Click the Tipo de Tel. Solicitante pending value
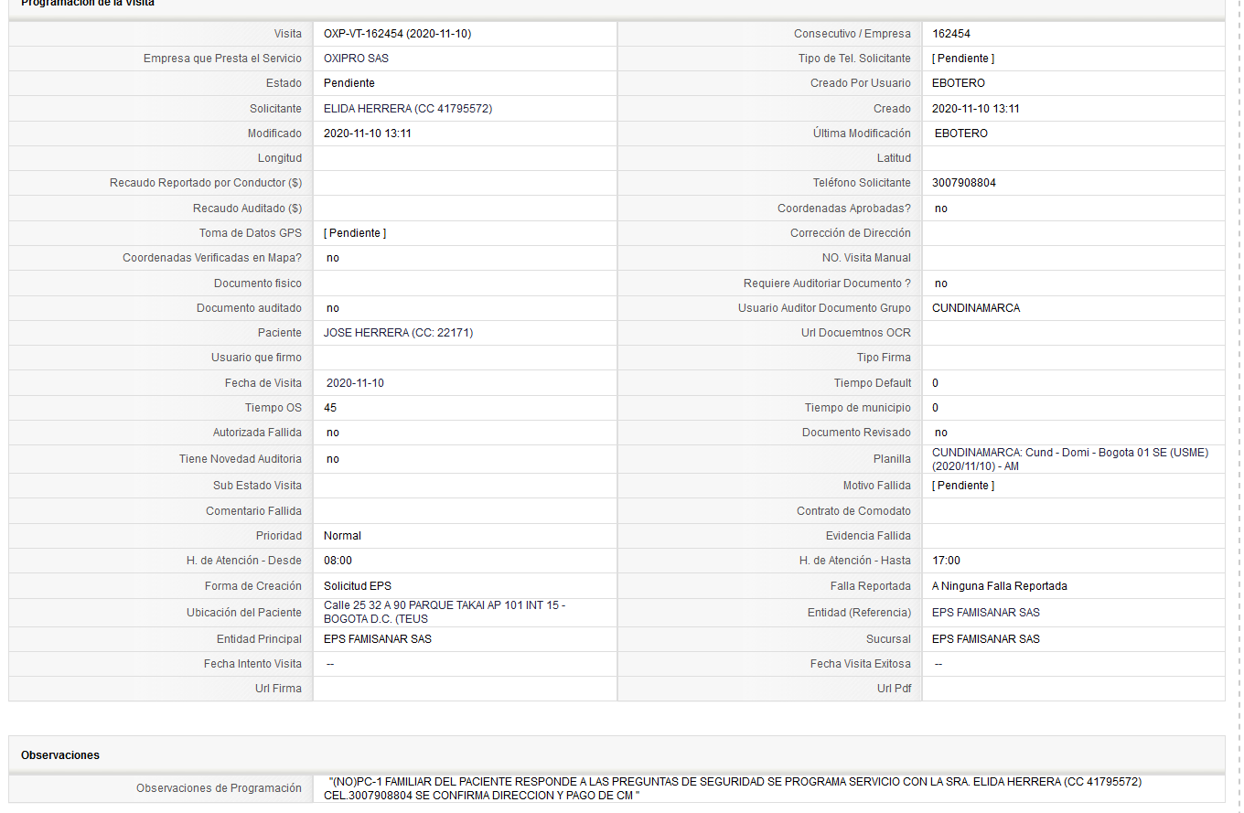 [x=963, y=59]
